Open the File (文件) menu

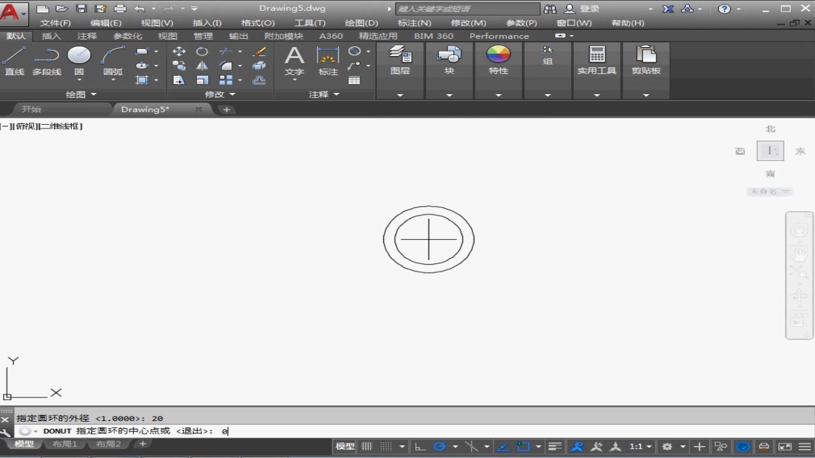click(x=55, y=23)
